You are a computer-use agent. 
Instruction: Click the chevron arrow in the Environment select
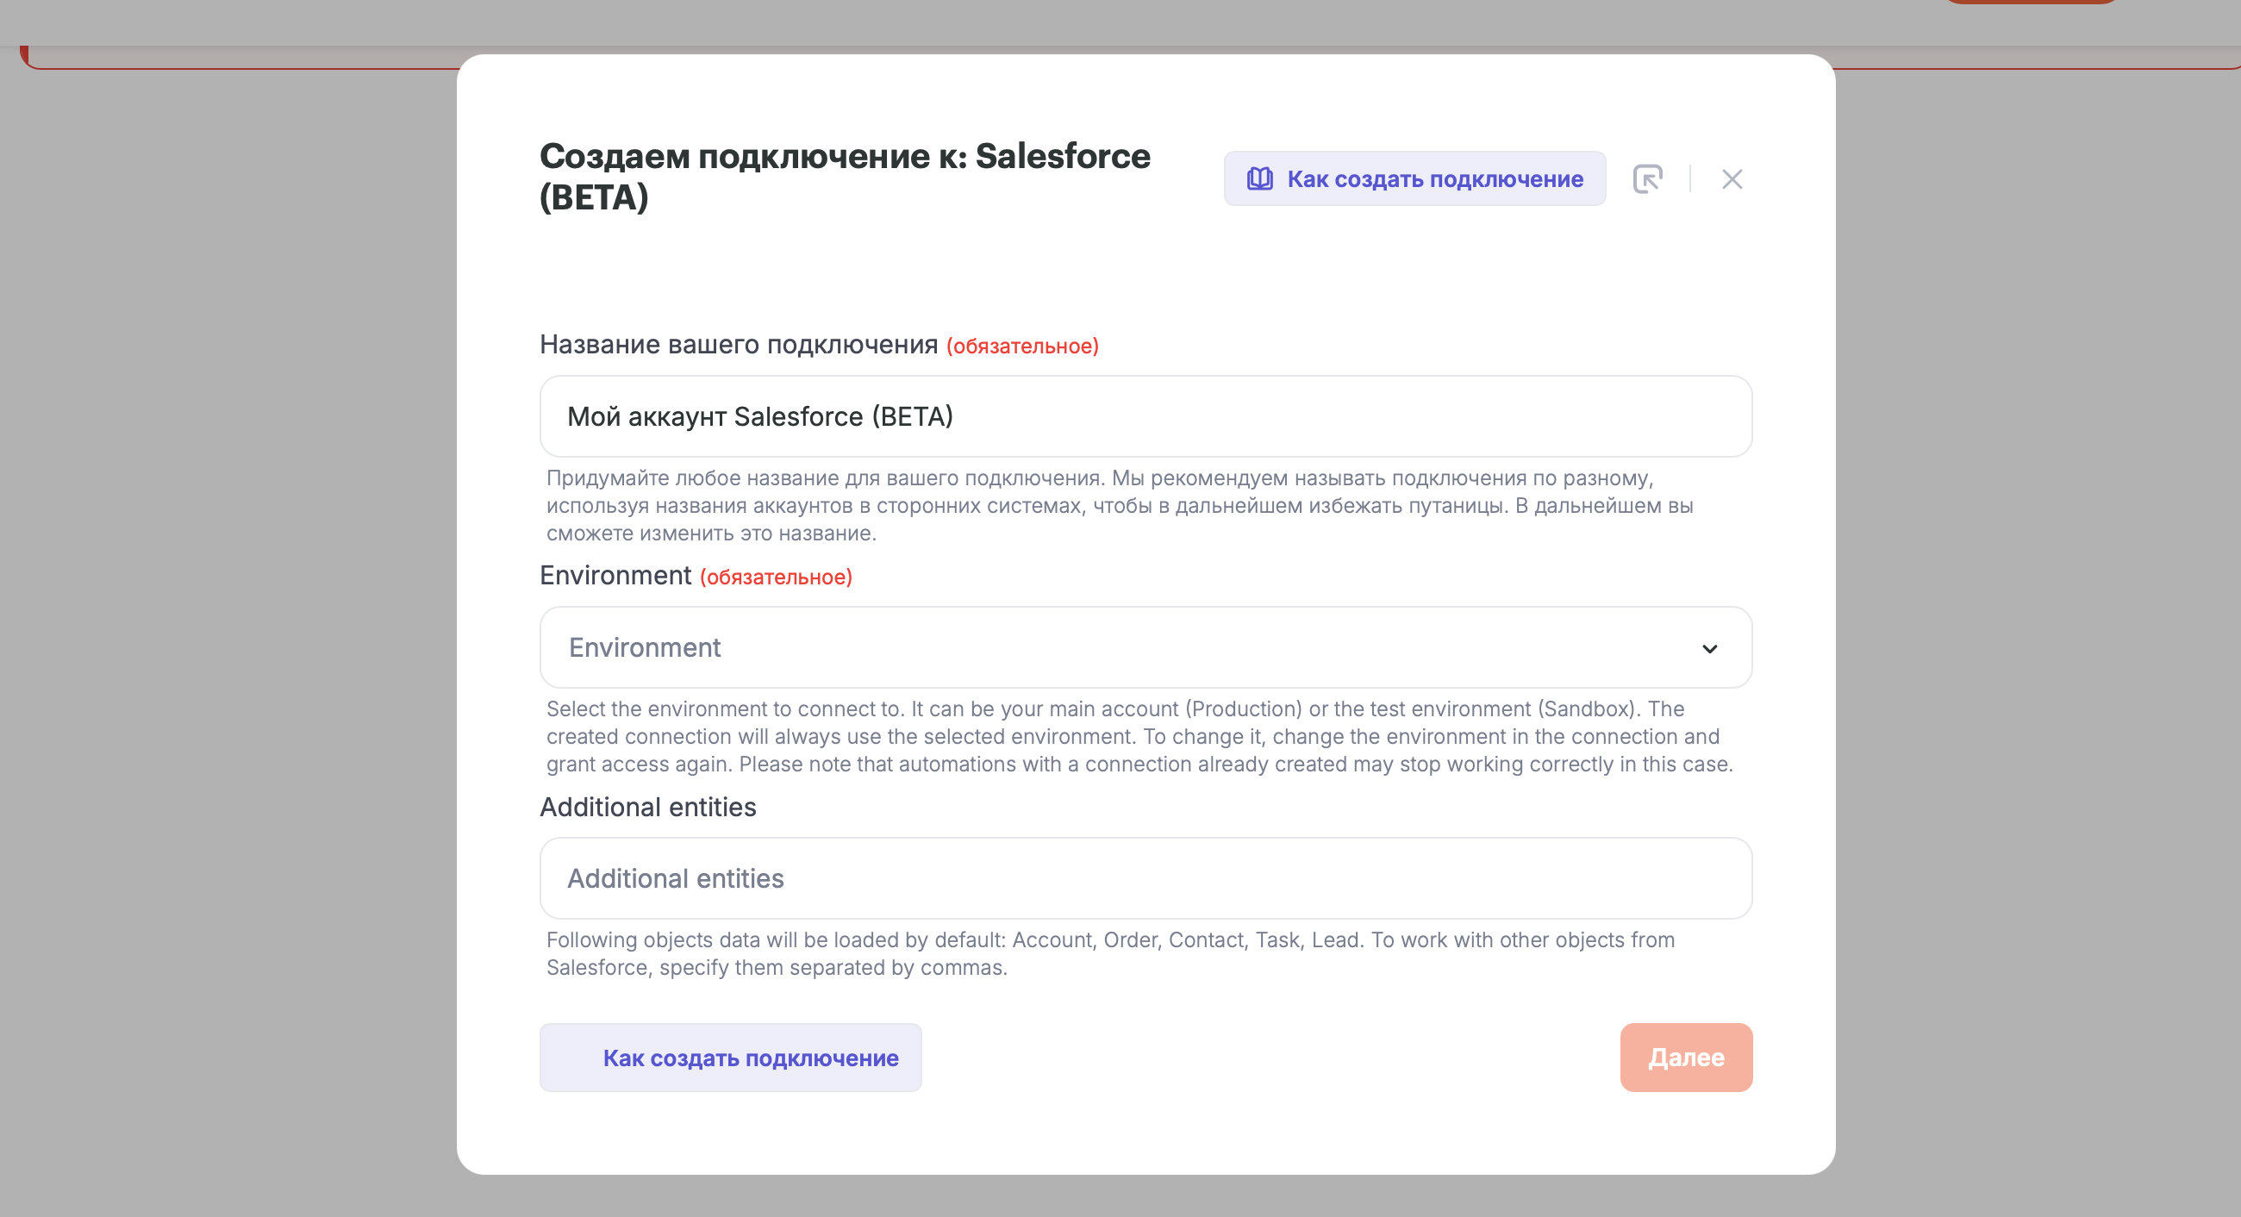coord(1709,649)
